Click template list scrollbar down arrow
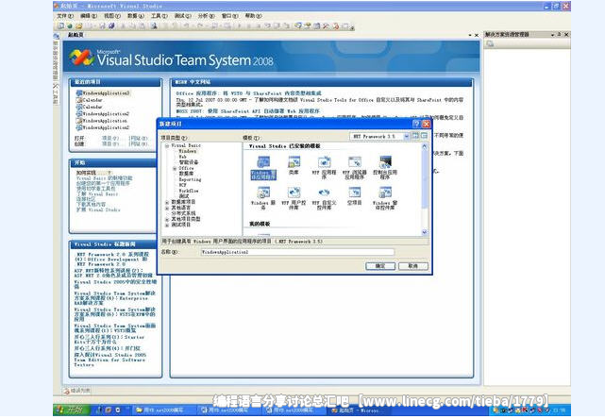 425,232
